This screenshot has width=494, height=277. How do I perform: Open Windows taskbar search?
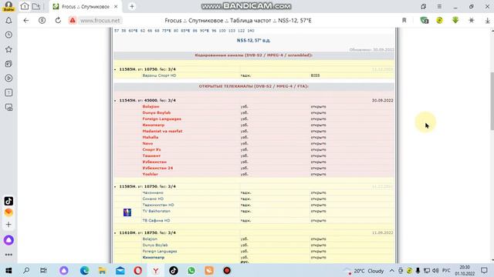(26, 270)
